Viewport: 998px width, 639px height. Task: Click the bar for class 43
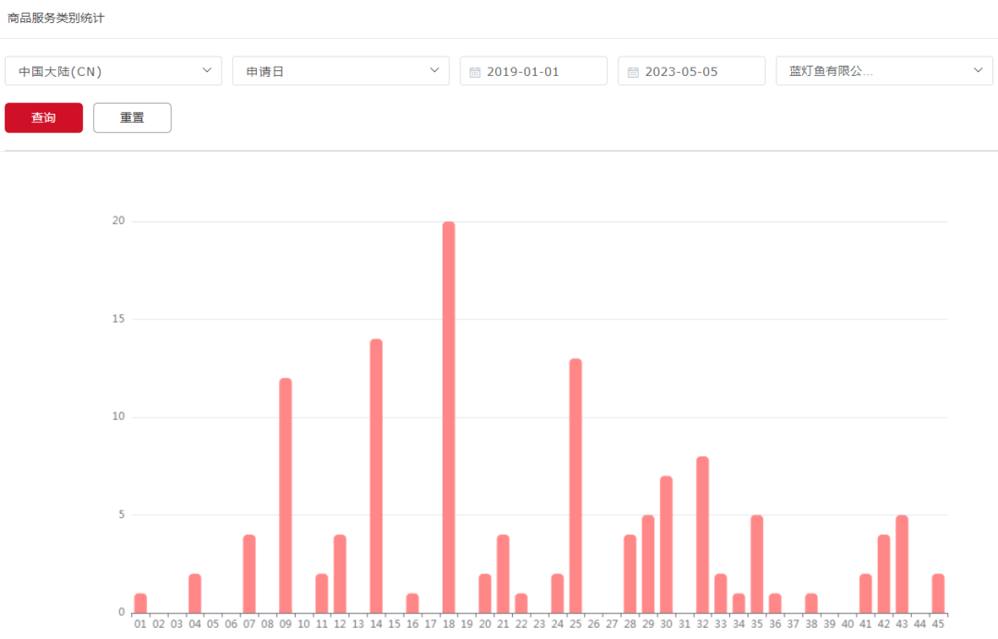click(x=902, y=563)
